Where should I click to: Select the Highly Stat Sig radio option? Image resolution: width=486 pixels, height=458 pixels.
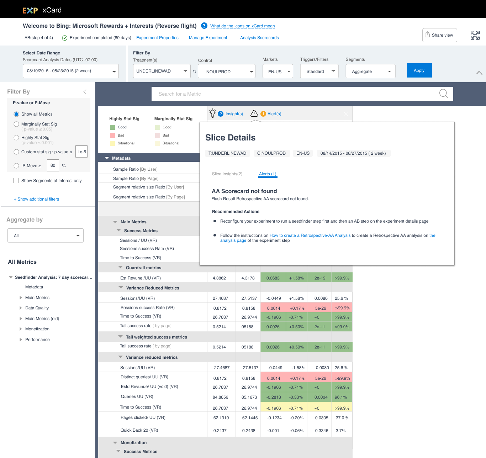[16, 138]
